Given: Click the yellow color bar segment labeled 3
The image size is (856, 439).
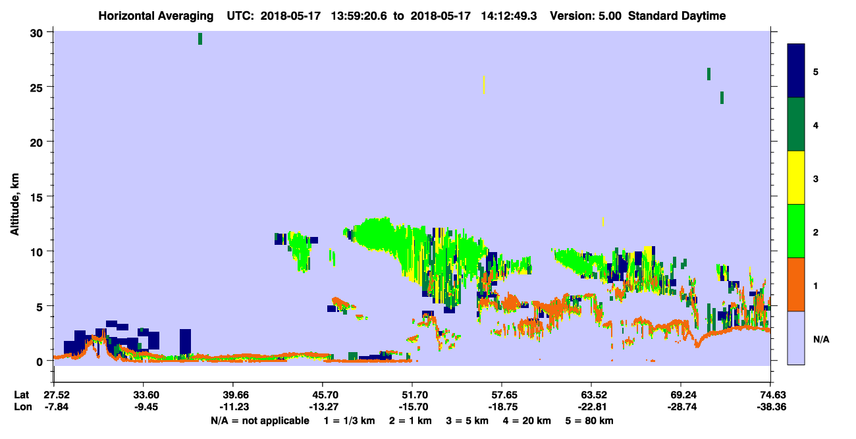Looking at the screenshot, I should tap(796, 178).
